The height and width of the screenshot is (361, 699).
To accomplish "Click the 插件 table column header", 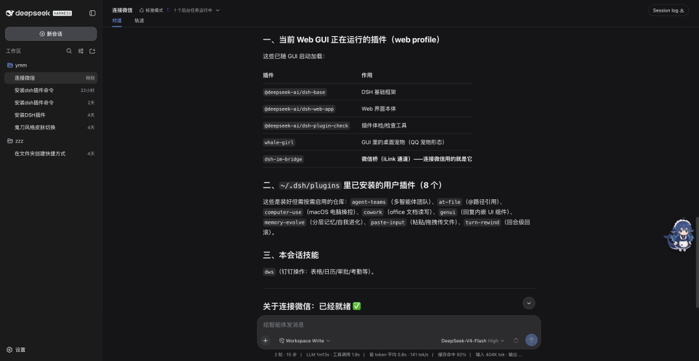I will coord(269,75).
